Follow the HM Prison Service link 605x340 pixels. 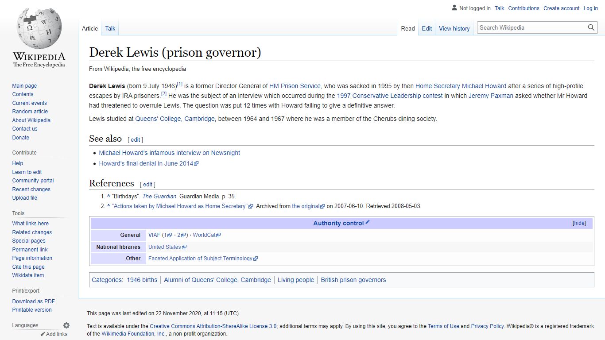pos(295,86)
